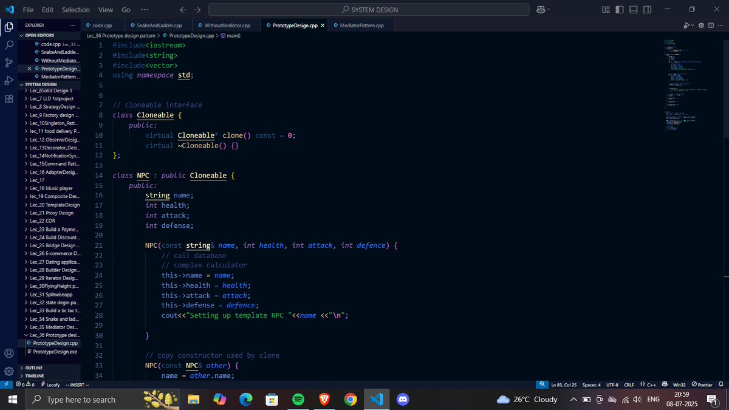Open Brave browser from taskbar

324,400
